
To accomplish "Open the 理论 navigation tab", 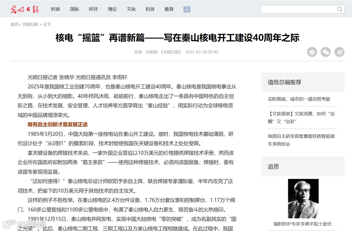I will pos(112,9).
